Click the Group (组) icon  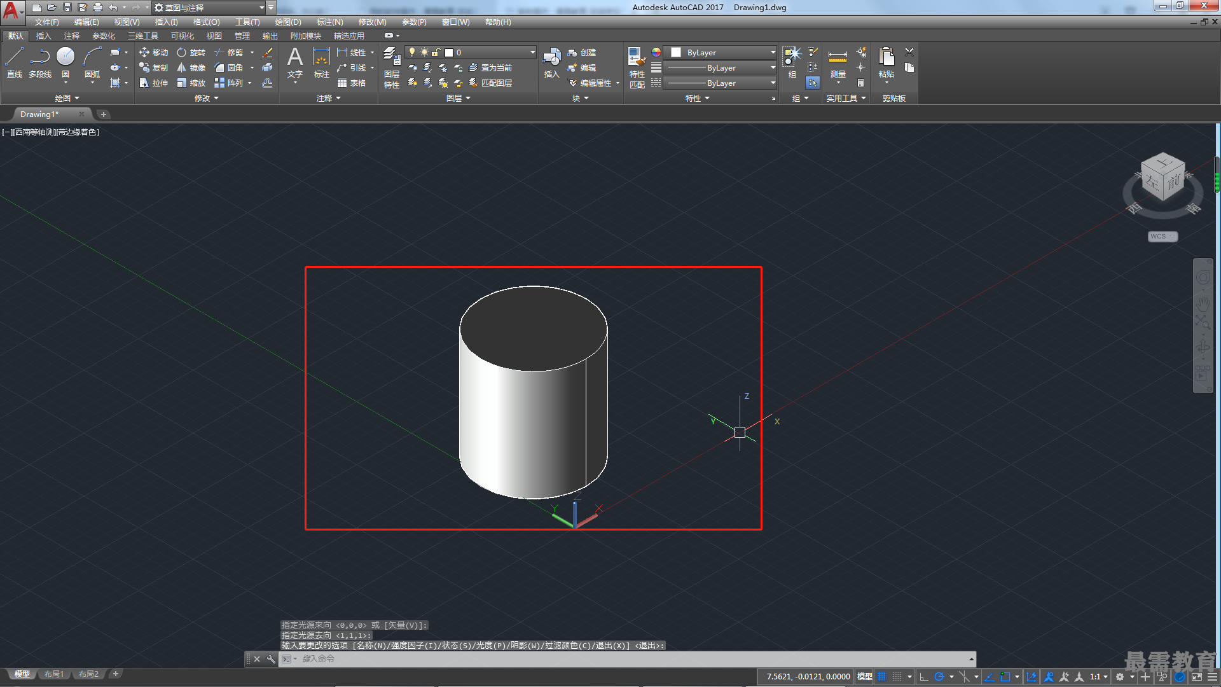pyautogui.click(x=792, y=62)
